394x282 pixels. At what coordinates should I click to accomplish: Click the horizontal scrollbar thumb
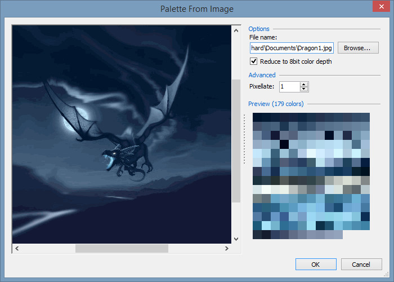click(x=122, y=249)
